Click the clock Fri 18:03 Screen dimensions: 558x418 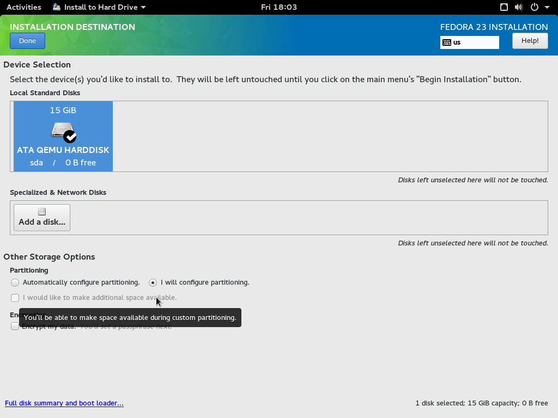(x=279, y=7)
